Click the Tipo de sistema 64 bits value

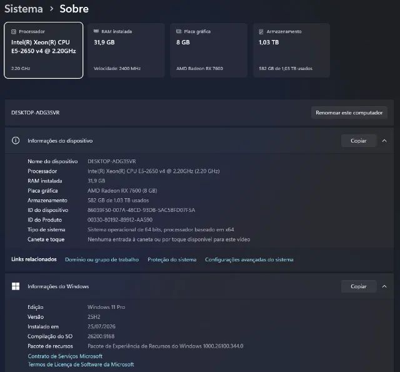161,229
